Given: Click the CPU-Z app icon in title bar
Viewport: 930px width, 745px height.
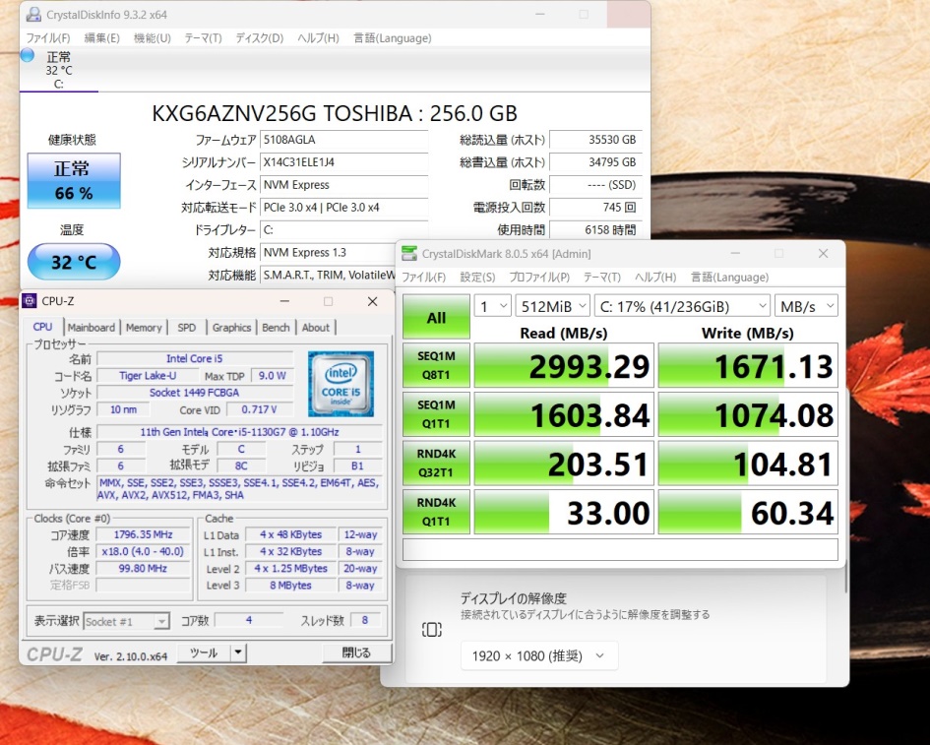Looking at the screenshot, I should click(30, 301).
